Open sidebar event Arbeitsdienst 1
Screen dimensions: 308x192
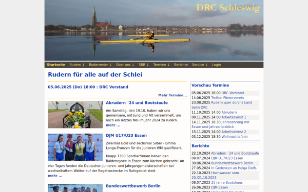(234, 117)
